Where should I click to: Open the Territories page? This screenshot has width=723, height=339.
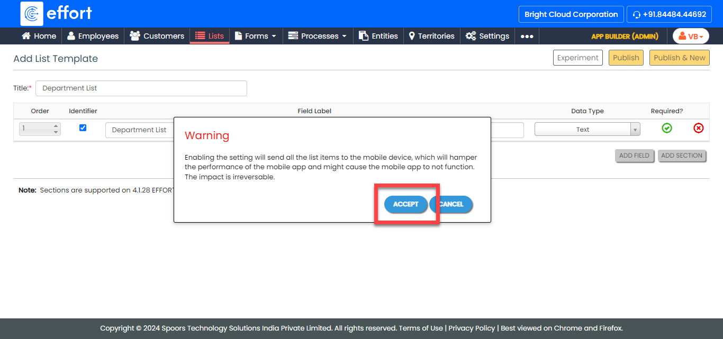tap(431, 36)
